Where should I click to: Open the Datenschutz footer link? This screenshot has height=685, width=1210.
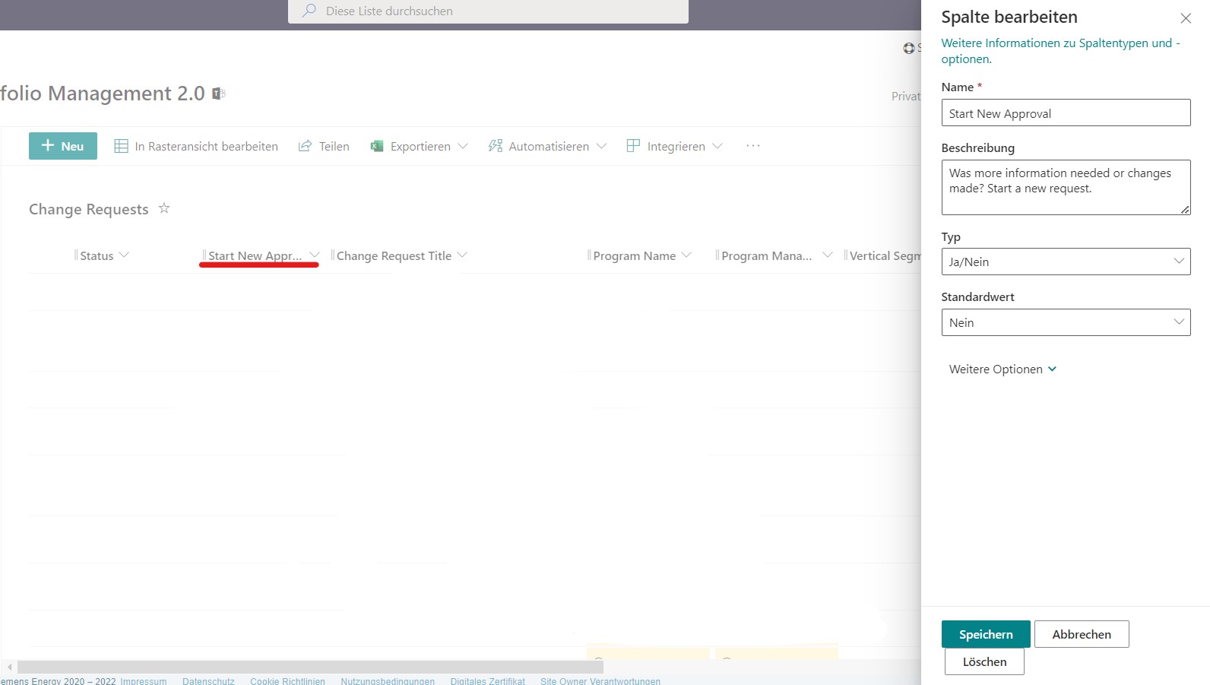208,680
